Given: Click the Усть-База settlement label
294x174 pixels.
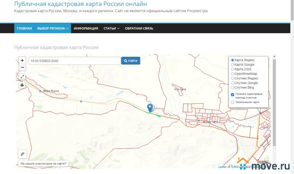Looking at the screenshot, I should coord(180,89).
